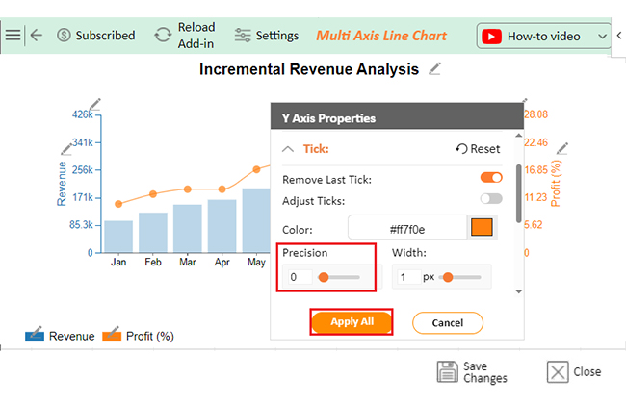Image resolution: width=626 pixels, height=404 pixels.
Task: Click the Cancel button
Action: click(x=447, y=322)
